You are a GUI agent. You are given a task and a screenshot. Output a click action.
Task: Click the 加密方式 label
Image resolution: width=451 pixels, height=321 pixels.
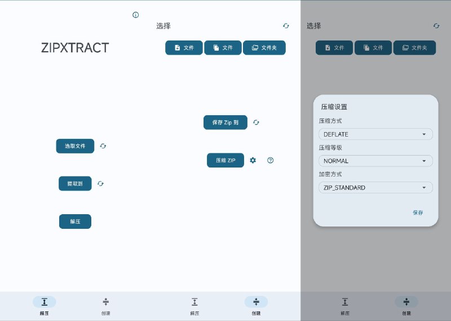tap(330, 174)
